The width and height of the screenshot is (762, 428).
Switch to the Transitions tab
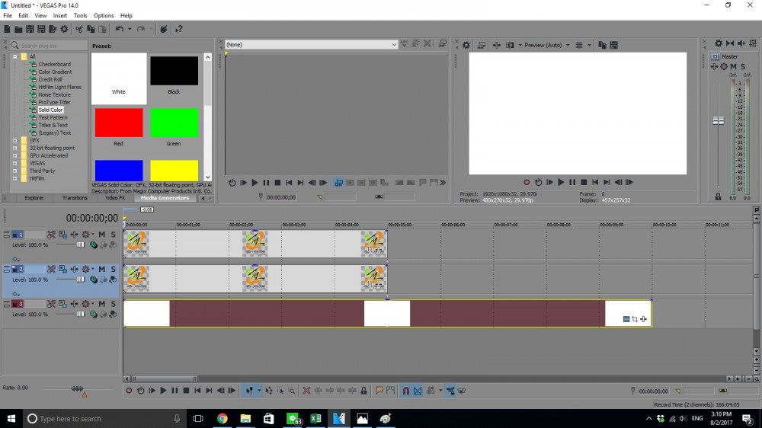tap(75, 198)
